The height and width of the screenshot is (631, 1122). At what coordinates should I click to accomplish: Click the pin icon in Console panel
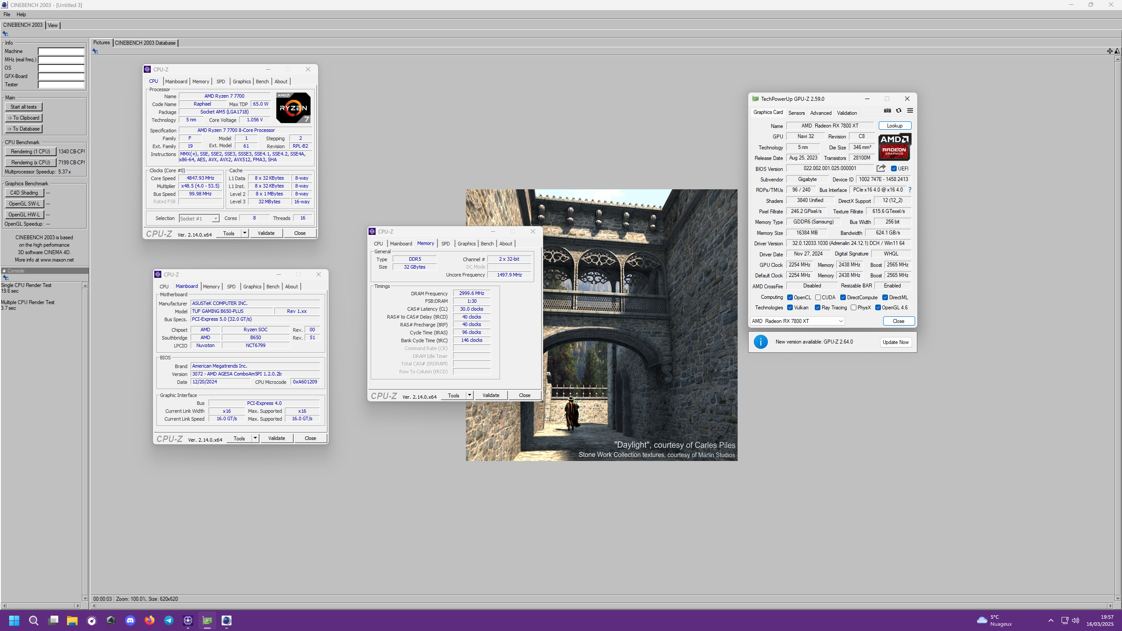point(6,278)
